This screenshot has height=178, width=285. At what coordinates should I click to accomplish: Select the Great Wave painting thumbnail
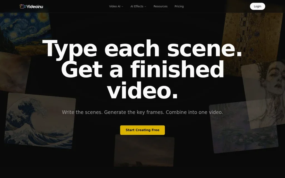pos(40,121)
